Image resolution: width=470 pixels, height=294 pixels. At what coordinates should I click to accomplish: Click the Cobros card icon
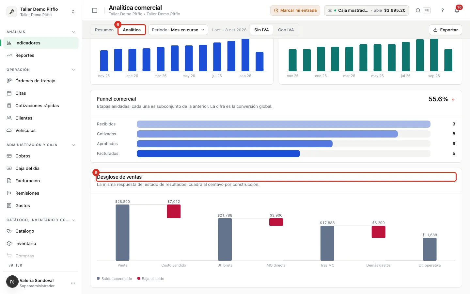tap(9, 156)
